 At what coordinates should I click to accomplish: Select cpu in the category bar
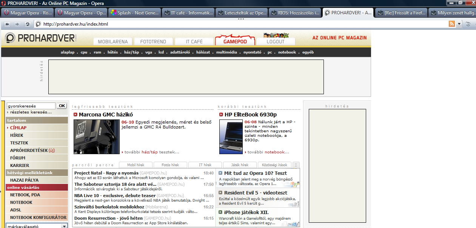pyautogui.click(x=84, y=52)
